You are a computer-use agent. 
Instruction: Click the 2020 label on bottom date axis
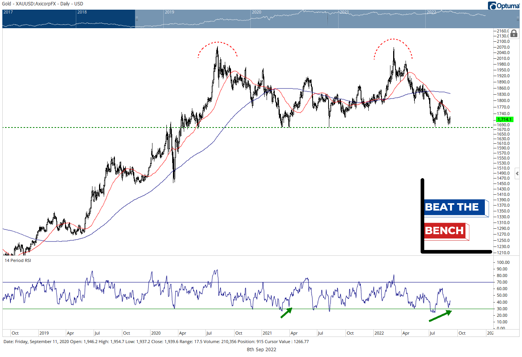156,333
